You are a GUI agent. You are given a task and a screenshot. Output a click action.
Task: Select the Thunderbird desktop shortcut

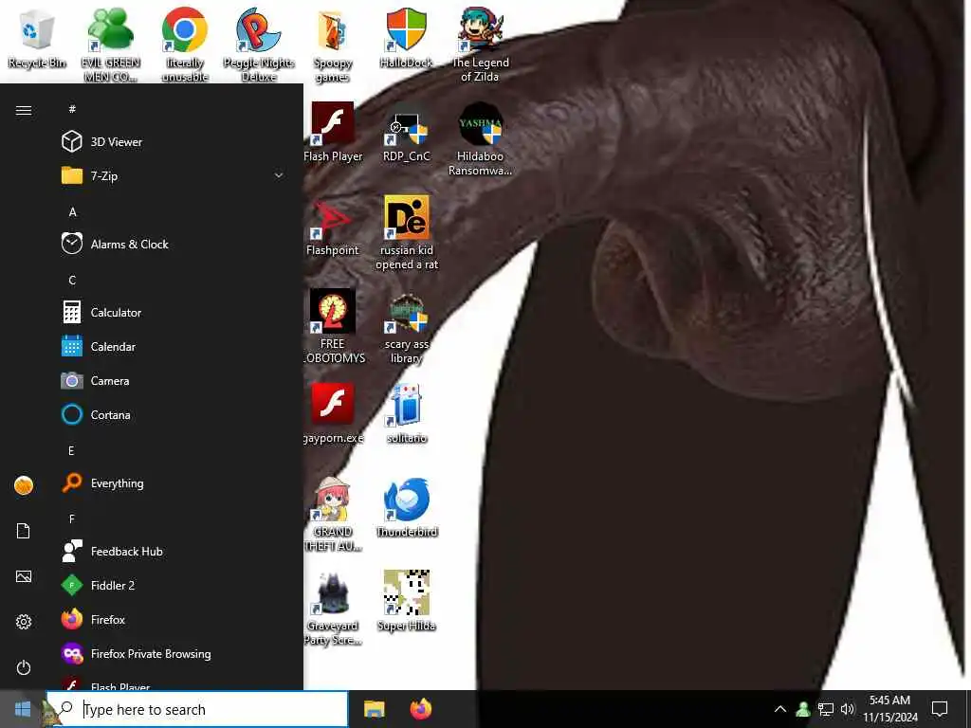pyautogui.click(x=407, y=508)
